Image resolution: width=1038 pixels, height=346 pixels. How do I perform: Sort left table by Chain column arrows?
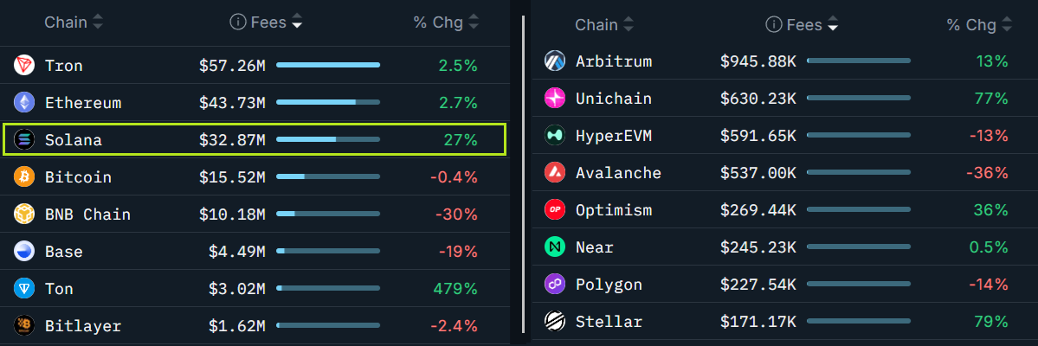[98, 22]
